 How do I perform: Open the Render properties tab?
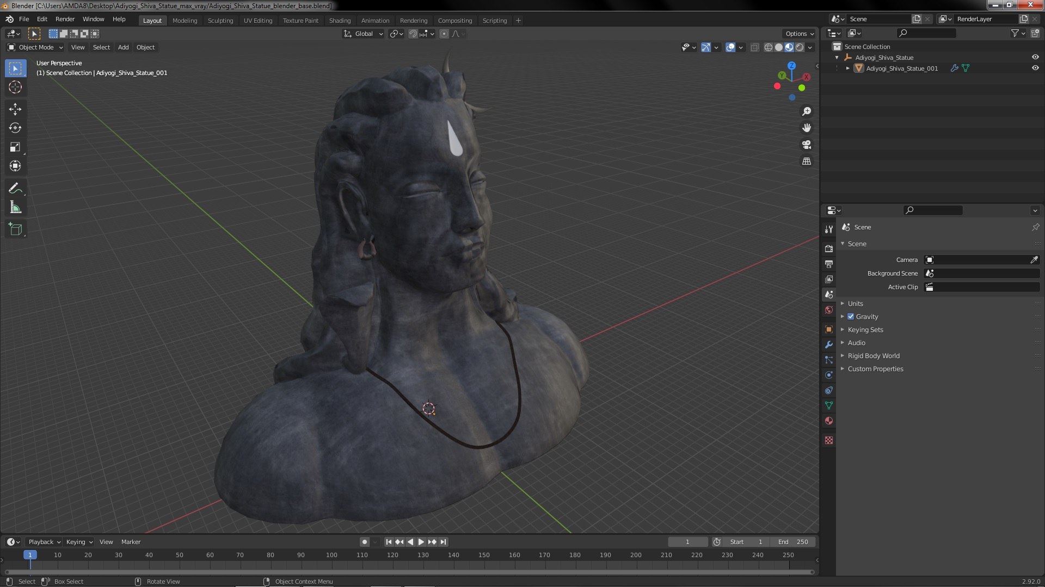coord(829,248)
